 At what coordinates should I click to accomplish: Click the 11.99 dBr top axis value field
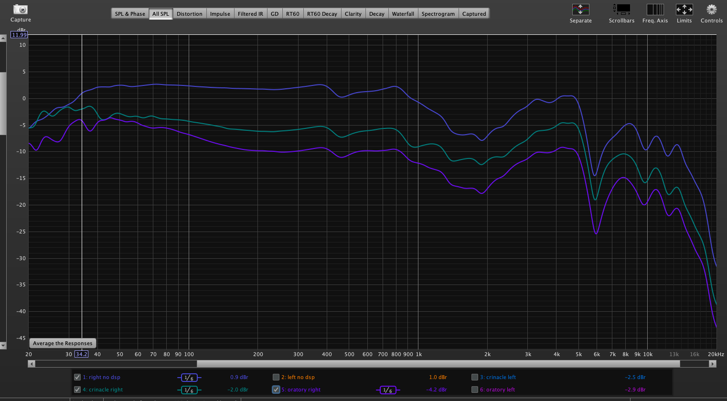19,35
